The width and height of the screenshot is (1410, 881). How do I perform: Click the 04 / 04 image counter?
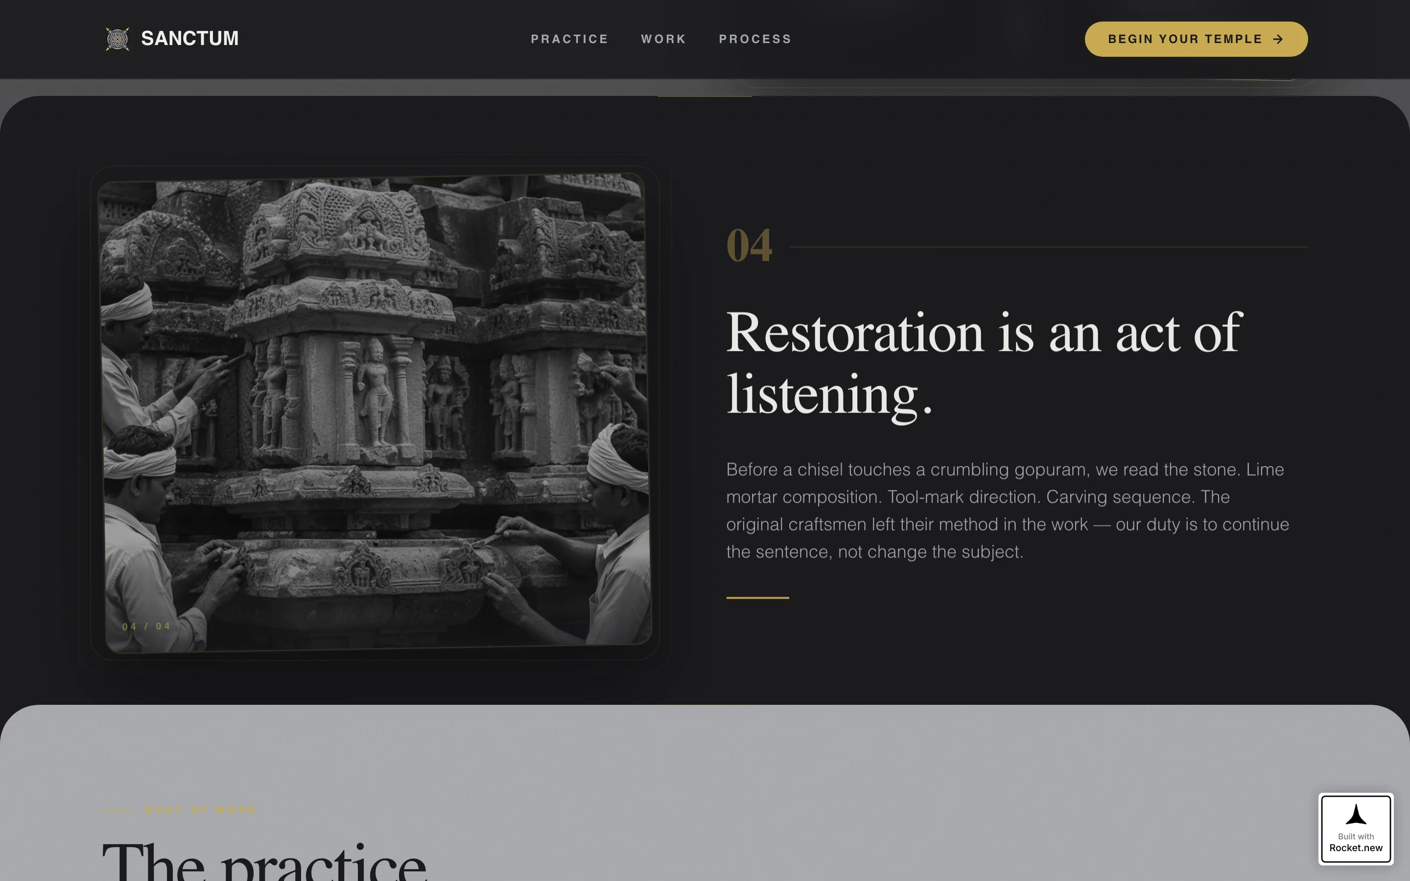pyautogui.click(x=146, y=626)
